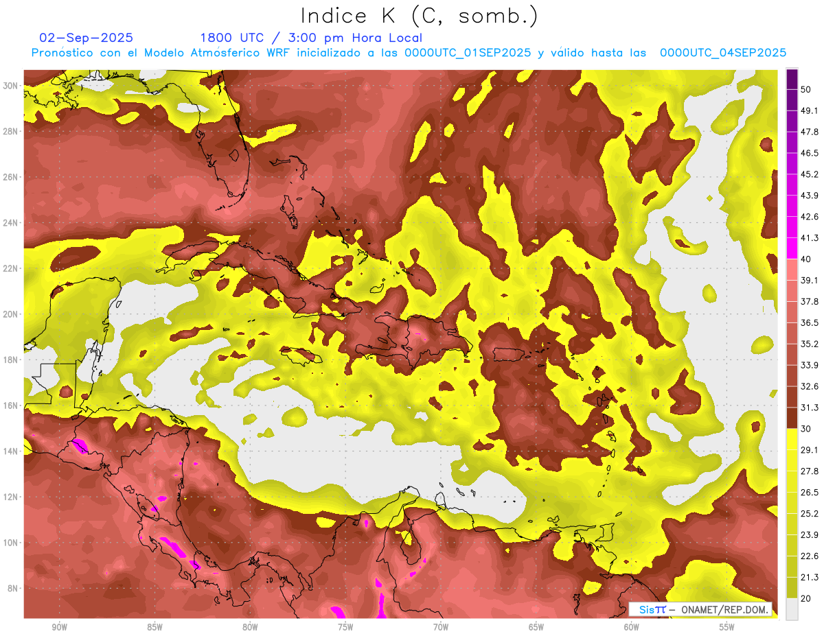This screenshot has height=636, width=824.
Task: Click the colorbar value '26.5'
Action: 809,492
